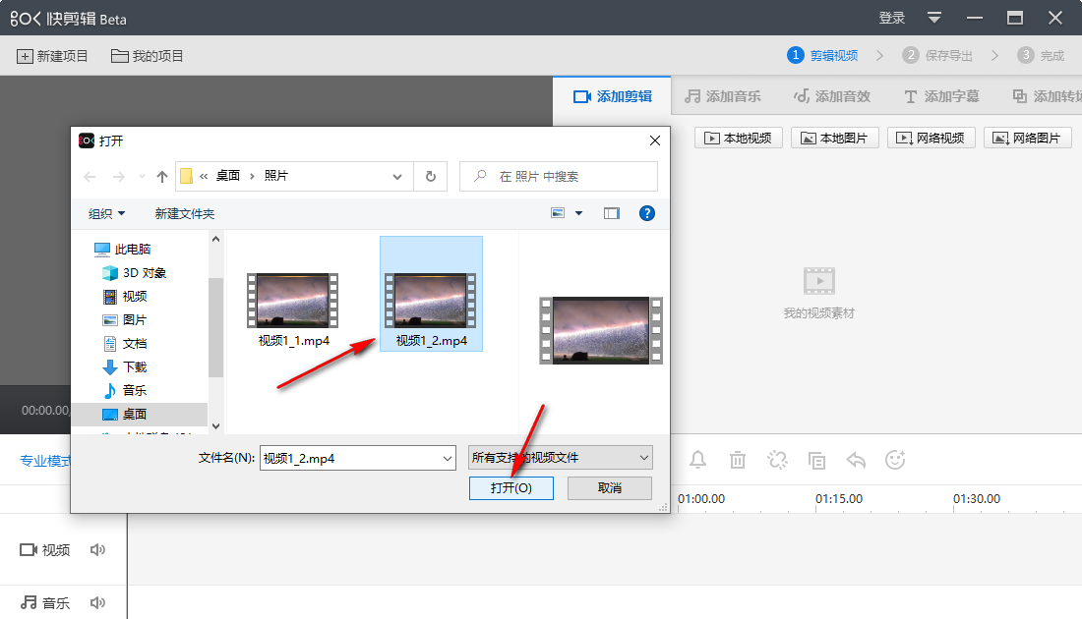Open the view options dropdown arrow
This screenshot has width=1082, height=619.
click(579, 213)
